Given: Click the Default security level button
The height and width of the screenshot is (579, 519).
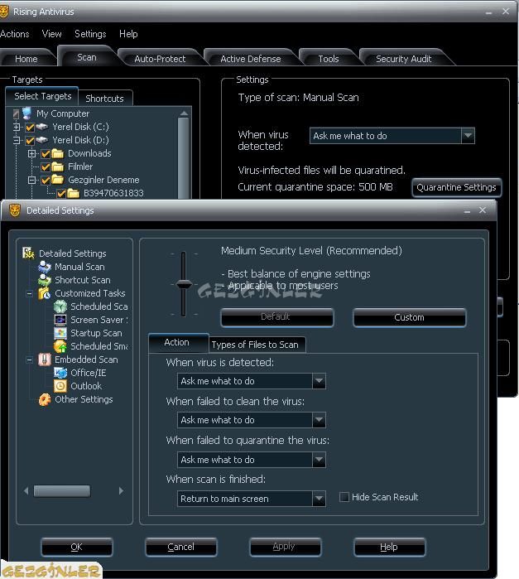Looking at the screenshot, I should click(x=276, y=316).
